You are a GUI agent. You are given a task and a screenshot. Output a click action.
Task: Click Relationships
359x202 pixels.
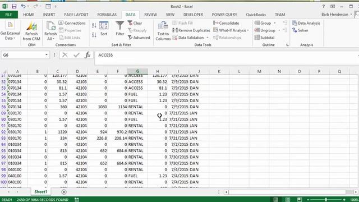[x=227, y=38]
